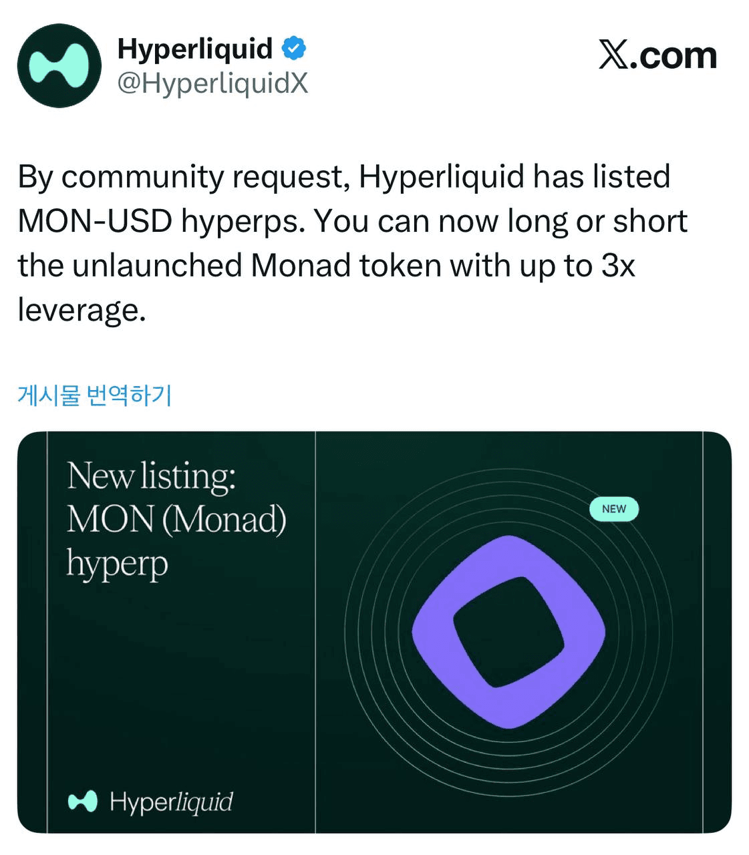Screen dimensions: 749x855
Task: Click the "New listing:" line in the card
Action: click(152, 476)
